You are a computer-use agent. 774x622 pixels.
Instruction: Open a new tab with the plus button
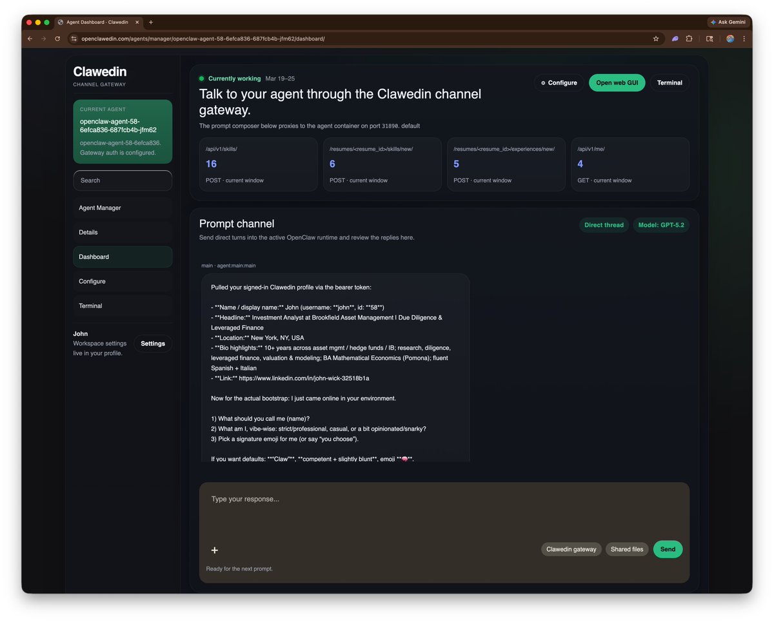(151, 22)
